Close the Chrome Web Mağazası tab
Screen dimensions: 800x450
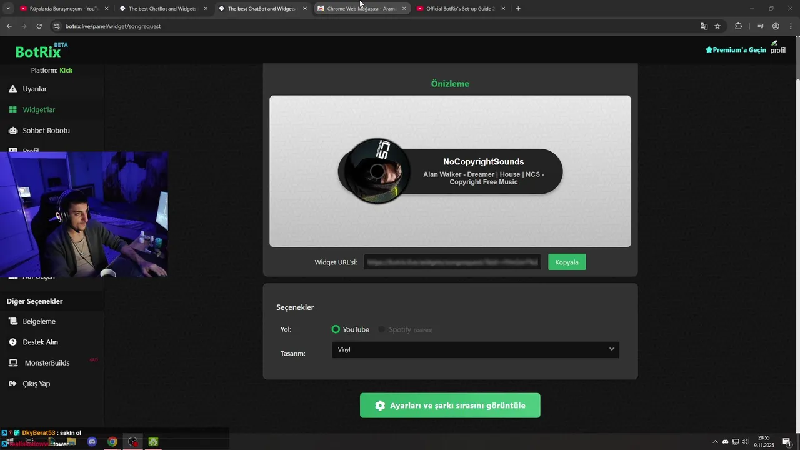(x=404, y=9)
